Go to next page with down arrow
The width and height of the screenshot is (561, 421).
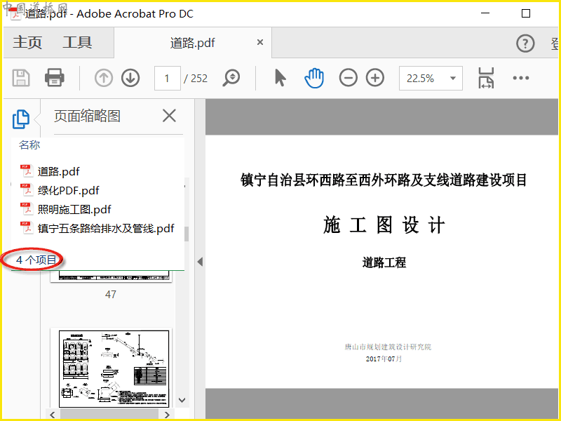click(130, 78)
